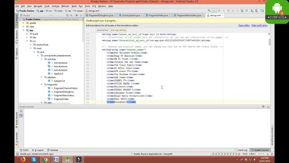Click the resources breadcrumb tag
Viewport: 289px width, 163px height.
tap(103, 30)
